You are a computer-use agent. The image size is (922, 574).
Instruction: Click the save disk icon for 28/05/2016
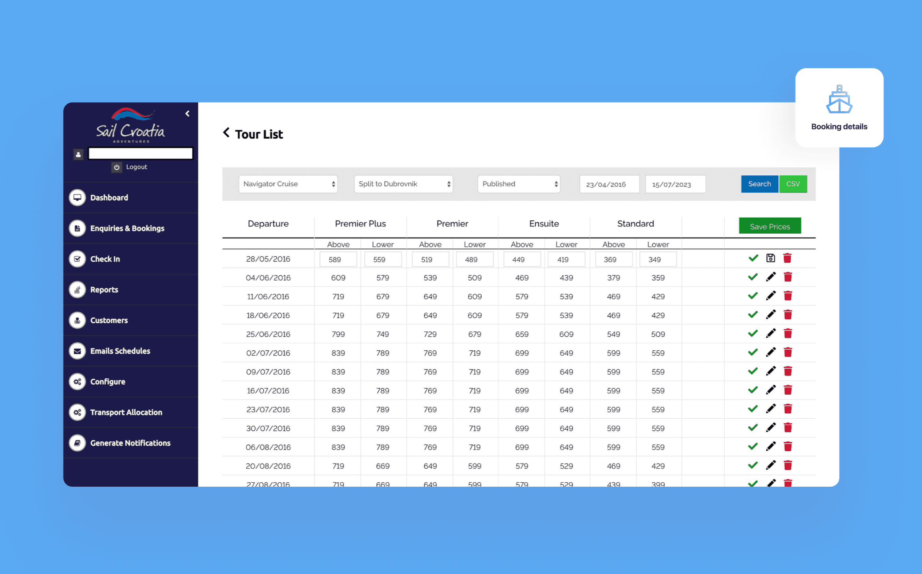(x=770, y=258)
